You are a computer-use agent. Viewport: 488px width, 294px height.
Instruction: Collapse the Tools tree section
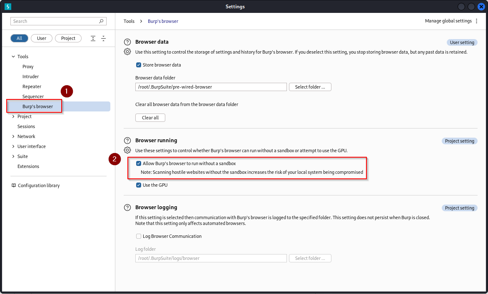13,57
